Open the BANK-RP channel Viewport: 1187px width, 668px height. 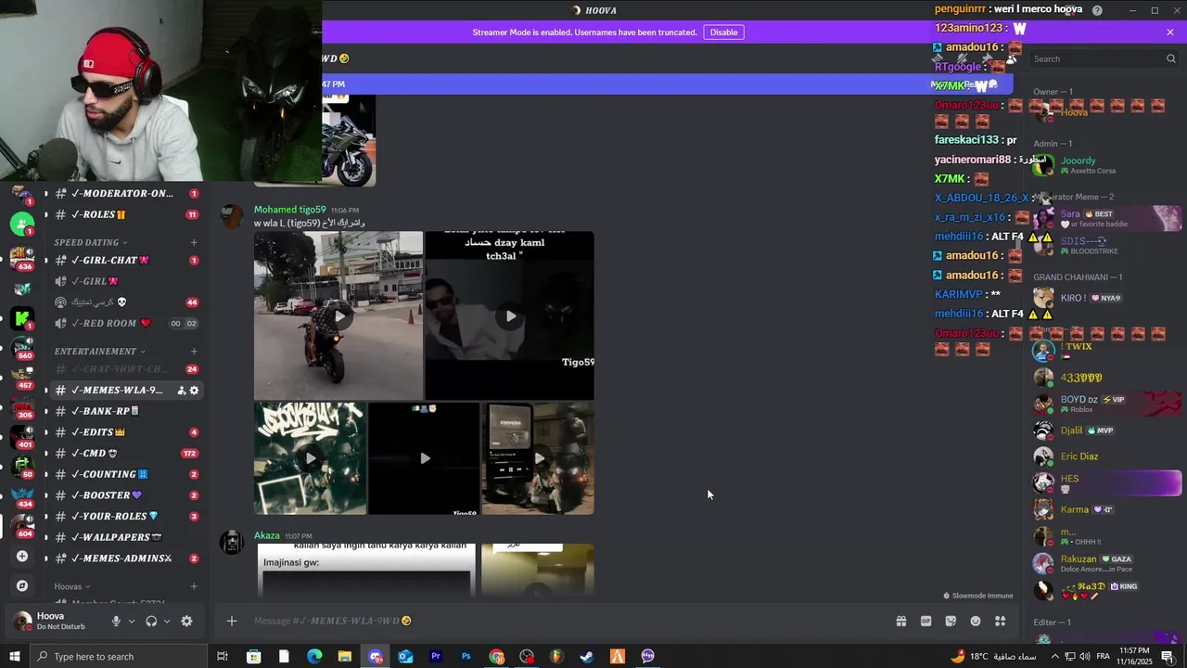pyautogui.click(x=126, y=411)
